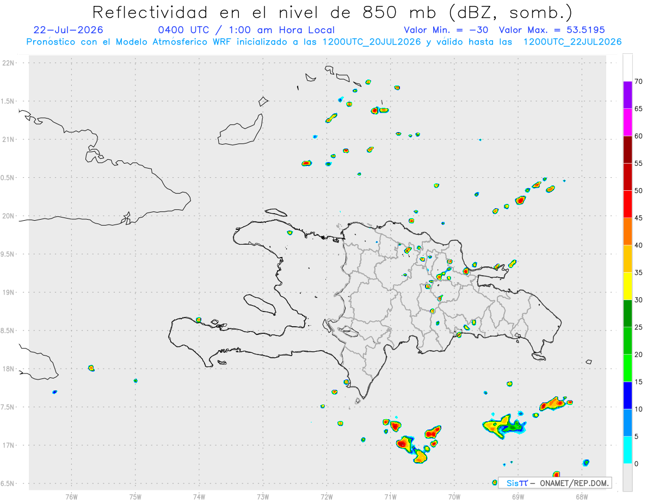Screen dimensions: 653x504
Task: Click the latitude label "20N"
Action: [x=9, y=216]
